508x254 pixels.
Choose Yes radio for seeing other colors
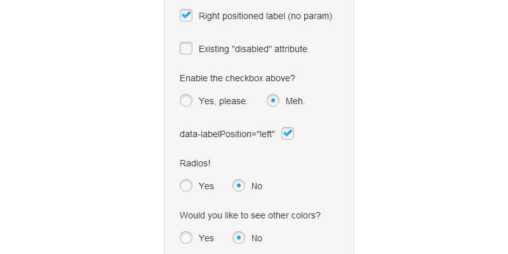186,238
